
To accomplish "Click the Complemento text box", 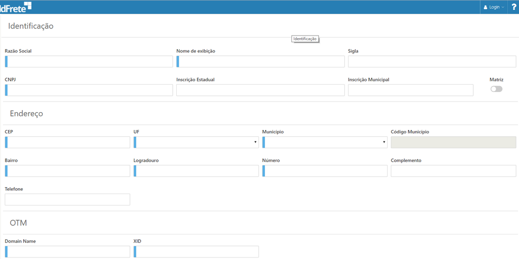I will pos(453,171).
